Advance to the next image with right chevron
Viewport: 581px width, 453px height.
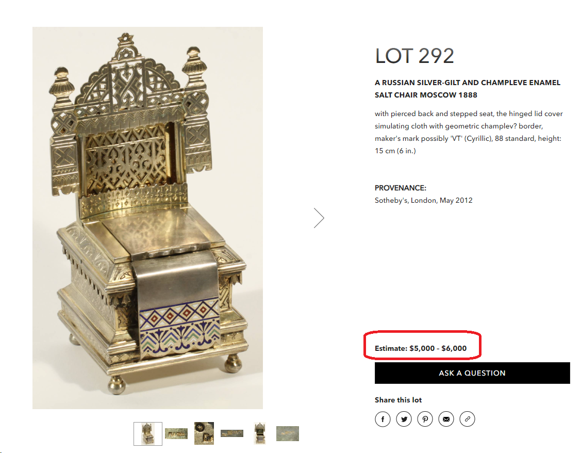(319, 218)
